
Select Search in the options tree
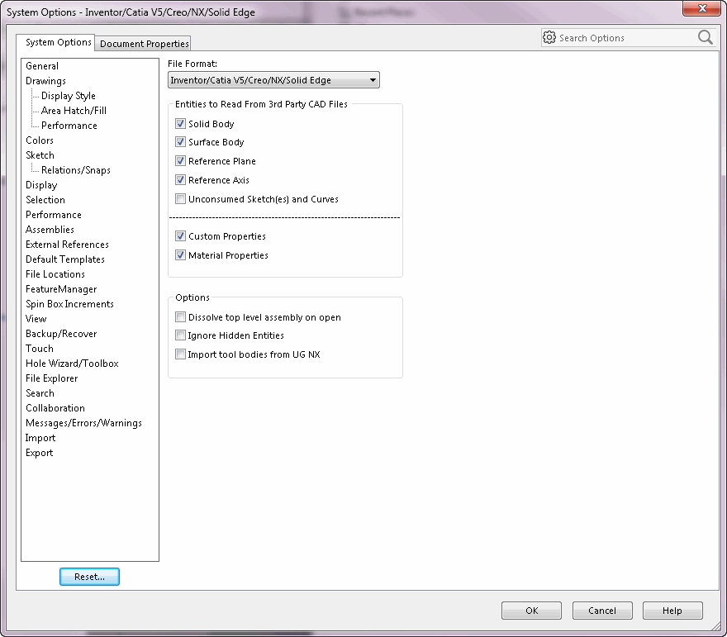pyautogui.click(x=40, y=392)
